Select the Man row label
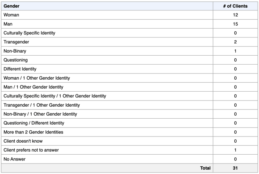This screenshot has height=174, width=259. click(x=8, y=24)
